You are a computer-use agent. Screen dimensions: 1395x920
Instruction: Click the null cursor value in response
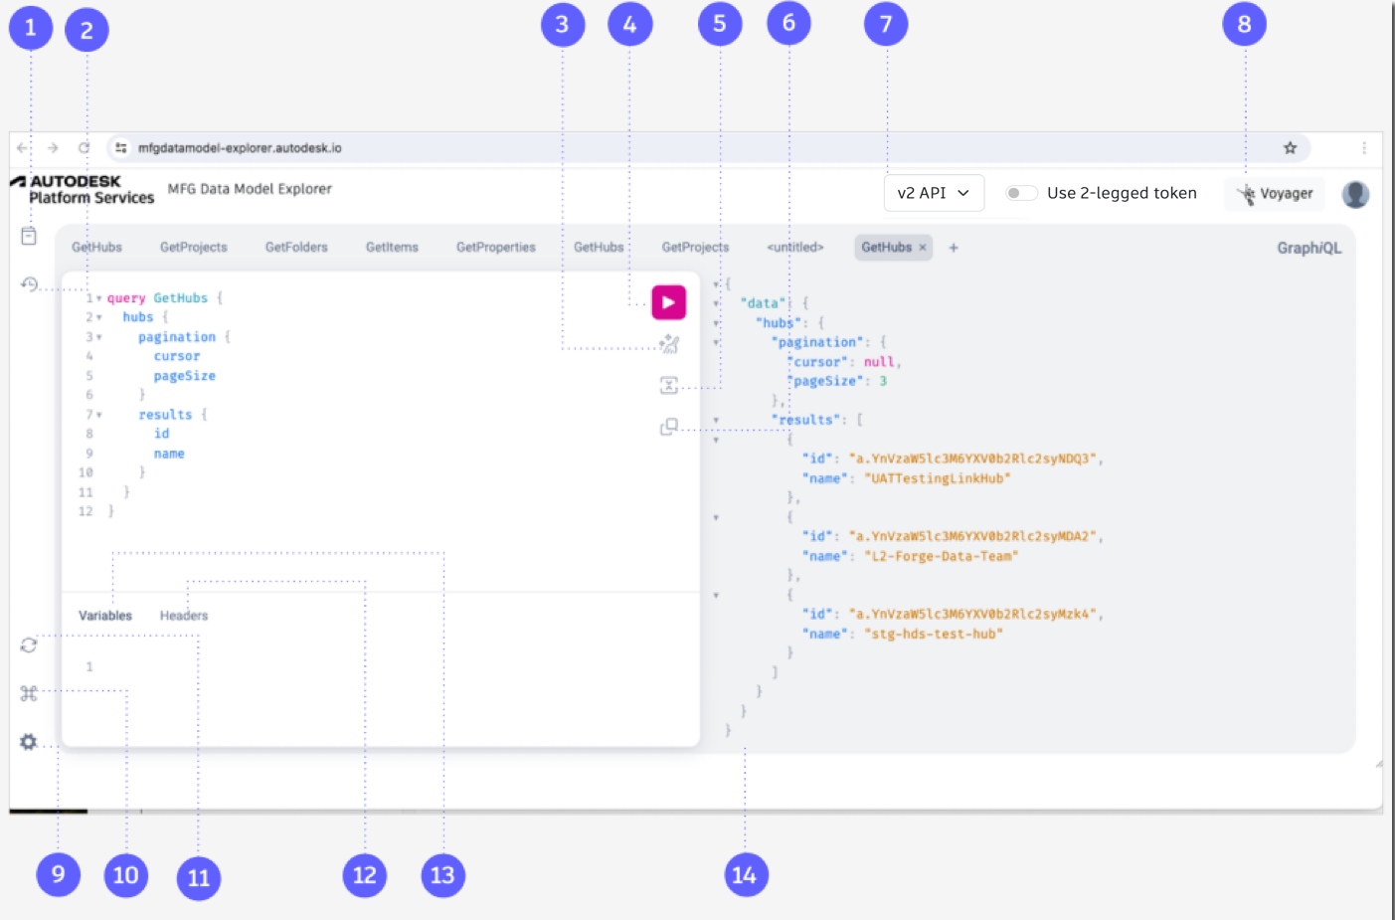point(879,362)
